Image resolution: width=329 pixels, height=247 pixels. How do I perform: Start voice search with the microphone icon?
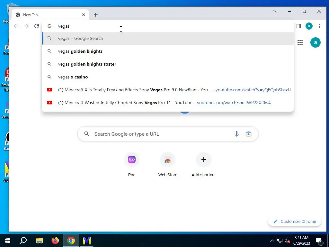(236, 134)
